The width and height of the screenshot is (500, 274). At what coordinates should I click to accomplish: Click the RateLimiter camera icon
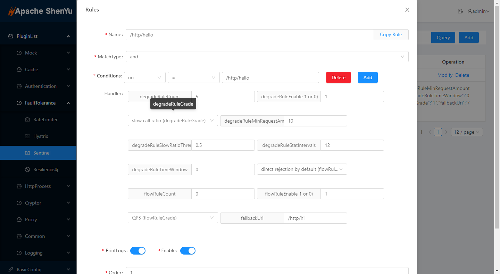point(27,119)
